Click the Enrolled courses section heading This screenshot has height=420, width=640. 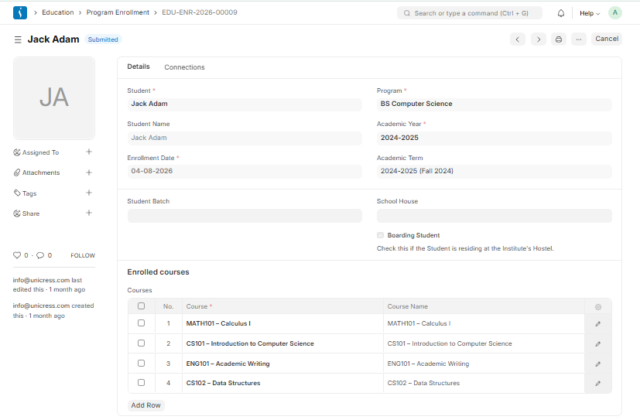pyautogui.click(x=158, y=272)
